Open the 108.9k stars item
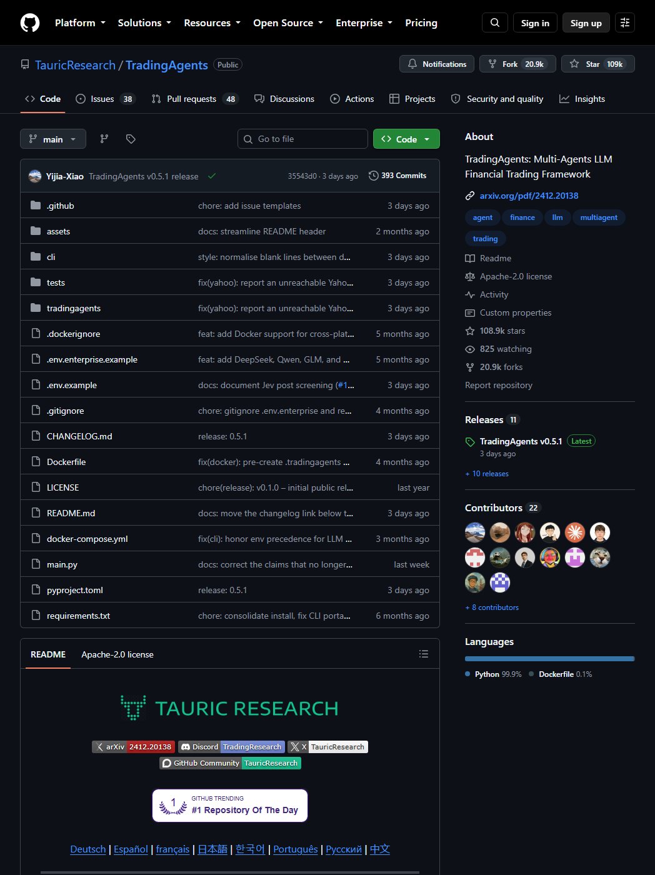This screenshot has height=875, width=655. [495, 331]
